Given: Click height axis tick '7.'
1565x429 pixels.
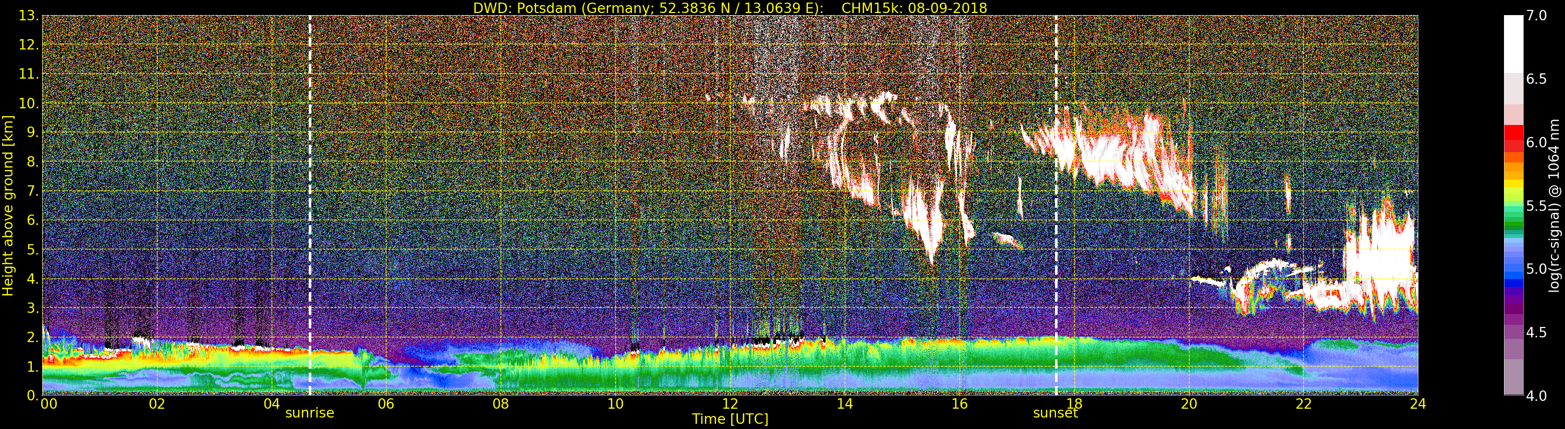Looking at the screenshot, I should pyautogui.click(x=33, y=191).
